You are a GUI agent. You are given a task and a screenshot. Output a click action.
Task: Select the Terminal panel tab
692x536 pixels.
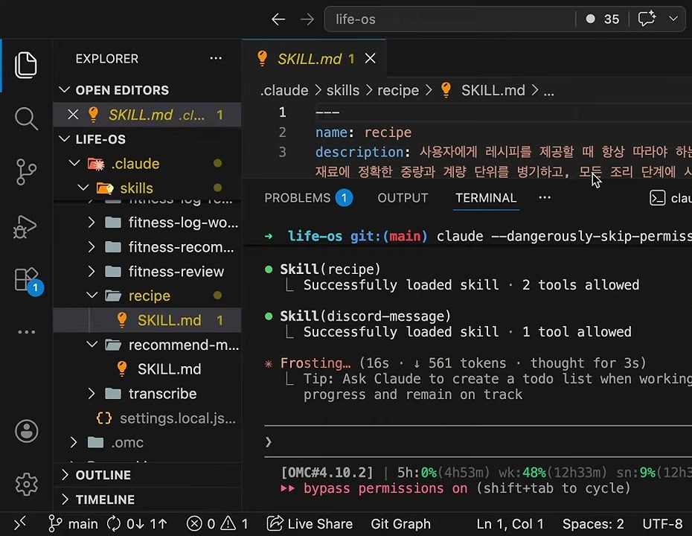(x=486, y=198)
